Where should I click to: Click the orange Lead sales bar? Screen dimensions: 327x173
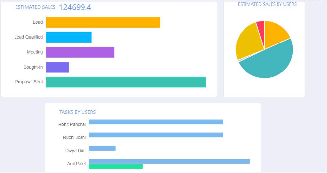point(103,22)
